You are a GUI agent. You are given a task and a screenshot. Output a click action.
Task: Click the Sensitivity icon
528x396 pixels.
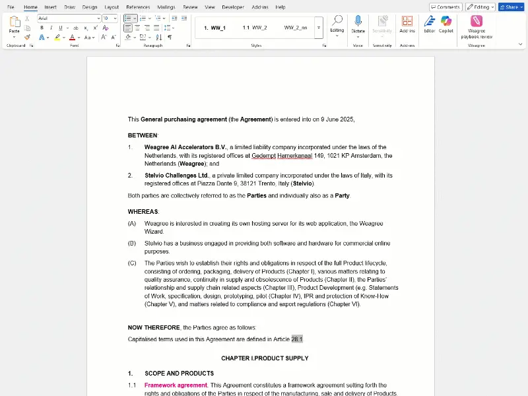coord(382,21)
